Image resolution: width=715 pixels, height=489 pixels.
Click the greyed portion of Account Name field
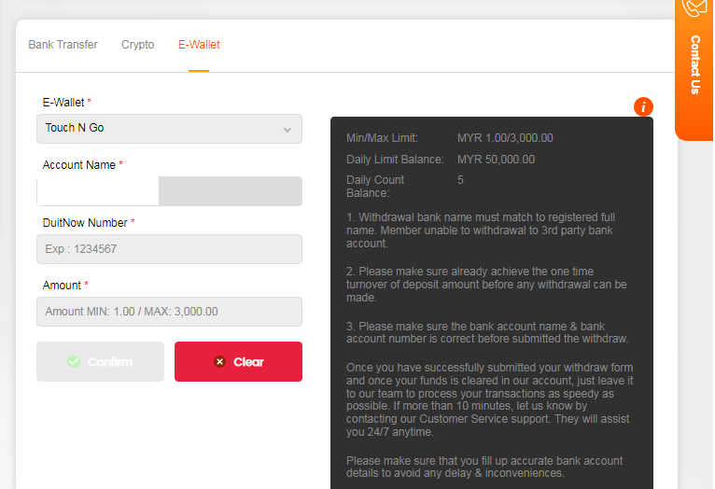click(230, 191)
